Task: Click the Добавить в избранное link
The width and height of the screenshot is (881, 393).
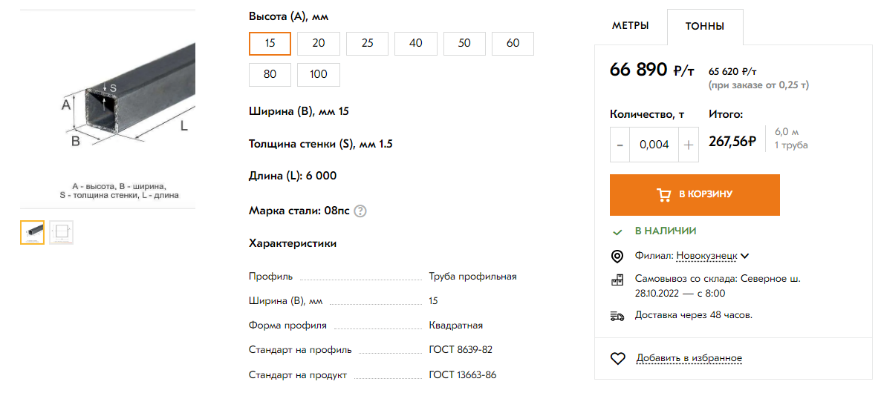Action: pos(689,358)
